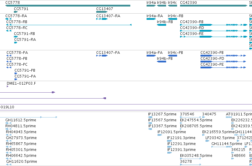Open EST GH11144.5prime

[222, 147]
